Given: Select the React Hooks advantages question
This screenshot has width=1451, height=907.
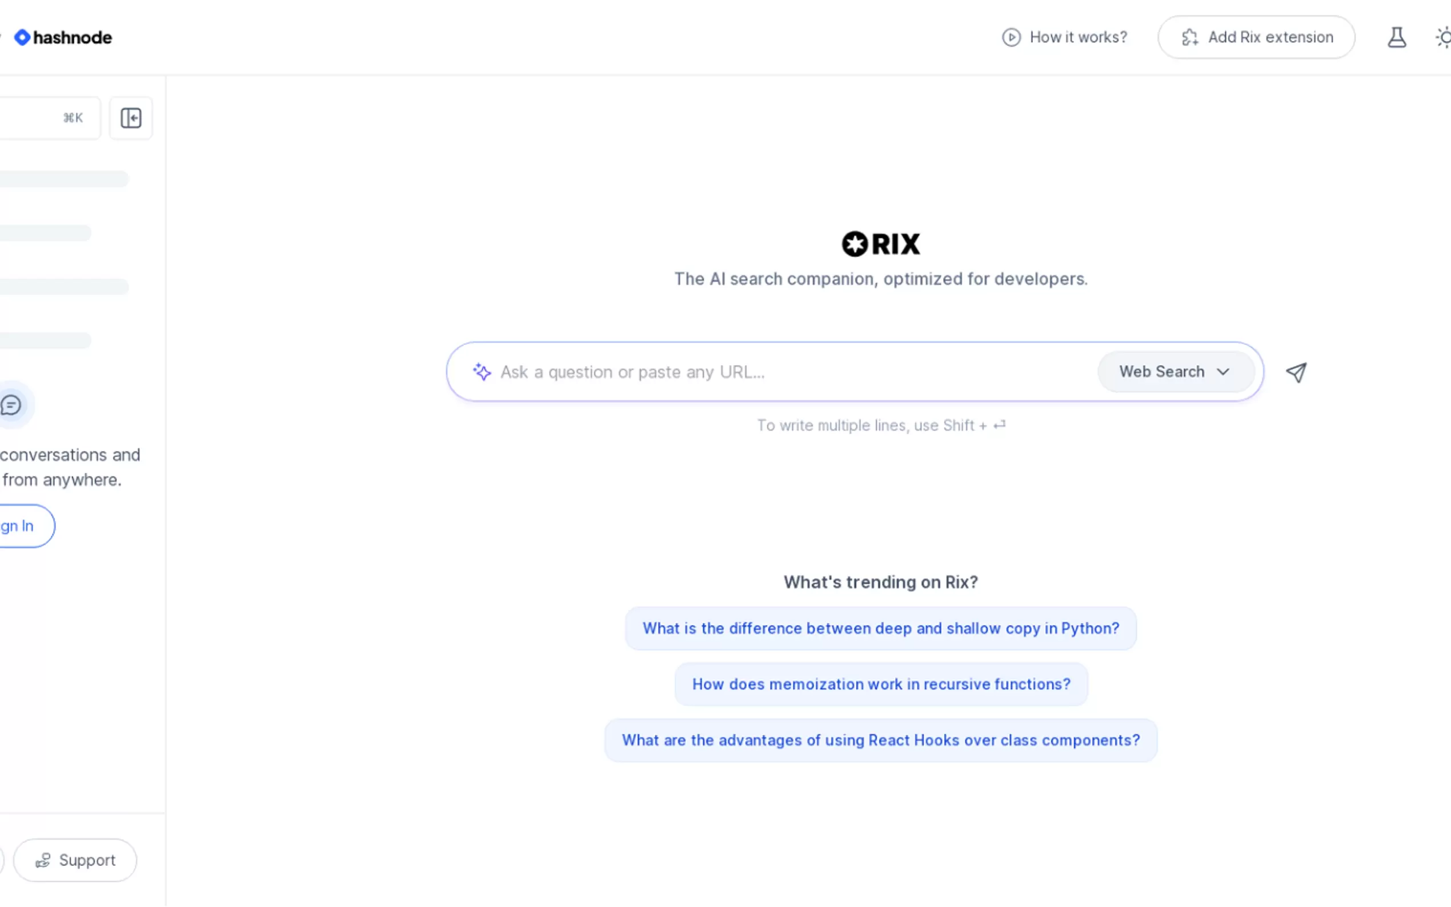Looking at the screenshot, I should pos(880,740).
